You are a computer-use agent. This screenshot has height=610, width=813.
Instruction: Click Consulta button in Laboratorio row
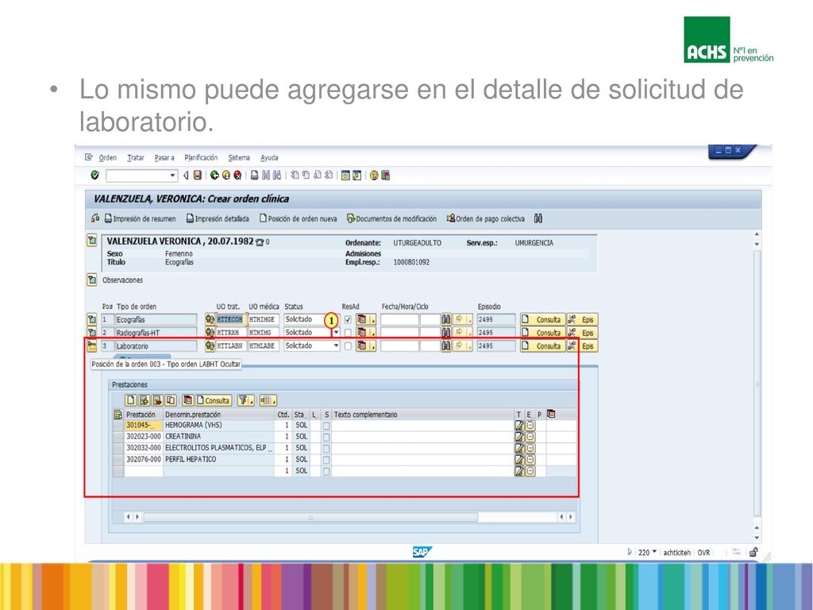point(542,346)
